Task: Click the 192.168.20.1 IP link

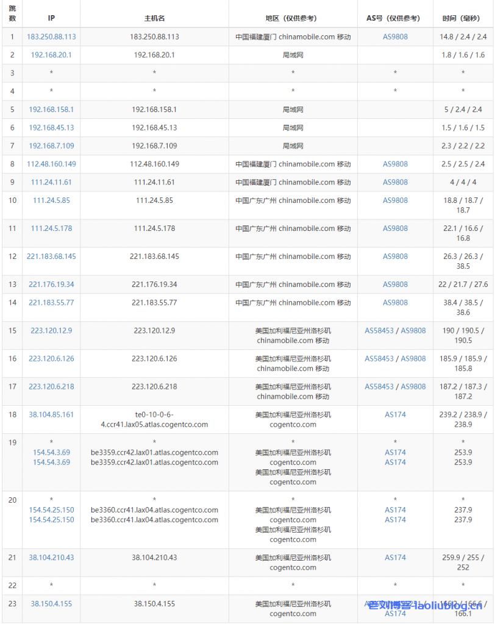Action: pyautogui.click(x=51, y=55)
